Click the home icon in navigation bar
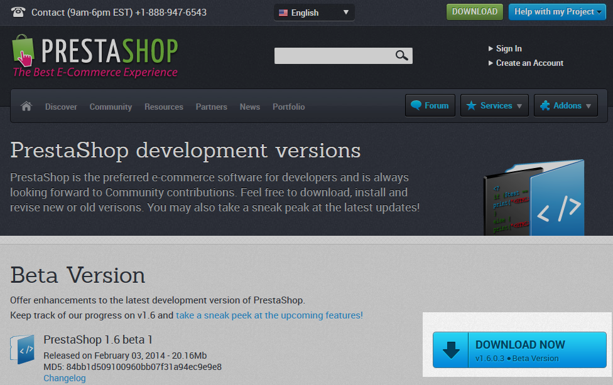The image size is (613, 385). click(26, 106)
